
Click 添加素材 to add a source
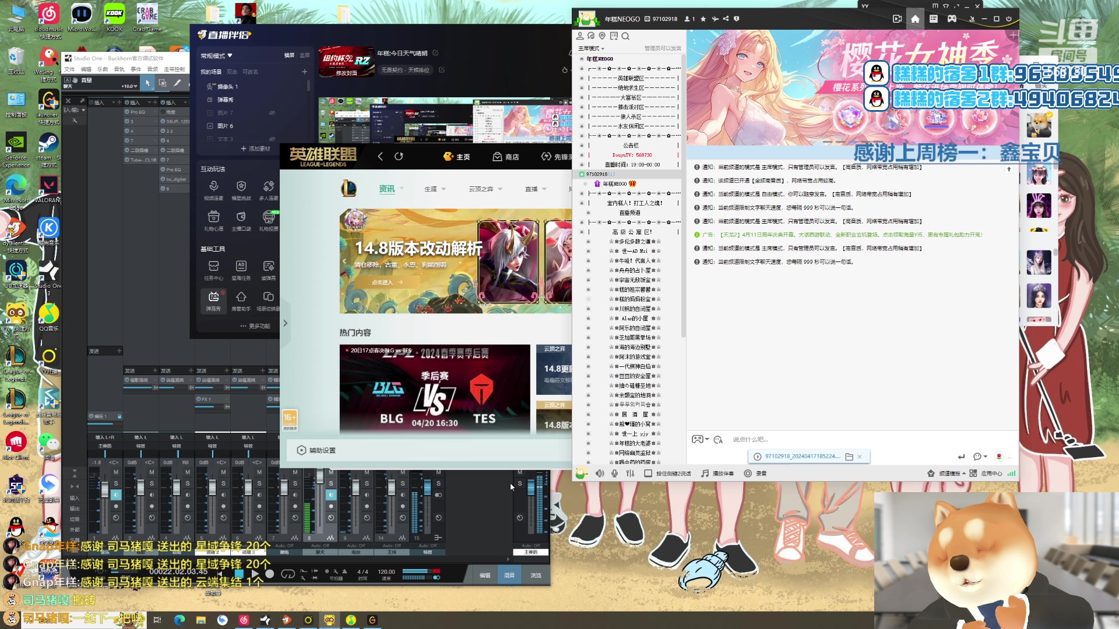pyautogui.click(x=255, y=149)
